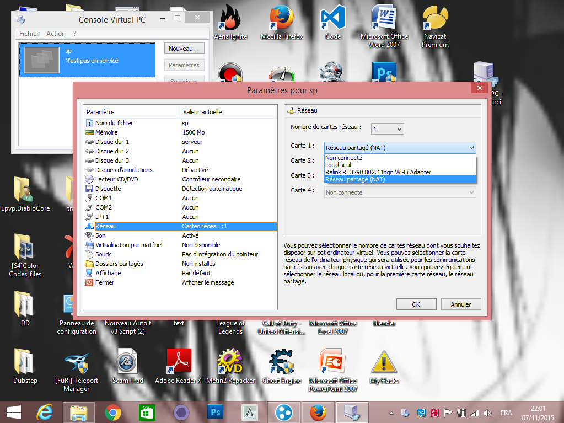Open Action menu in Console Virtual PC
564x423 pixels.
point(56,34)
